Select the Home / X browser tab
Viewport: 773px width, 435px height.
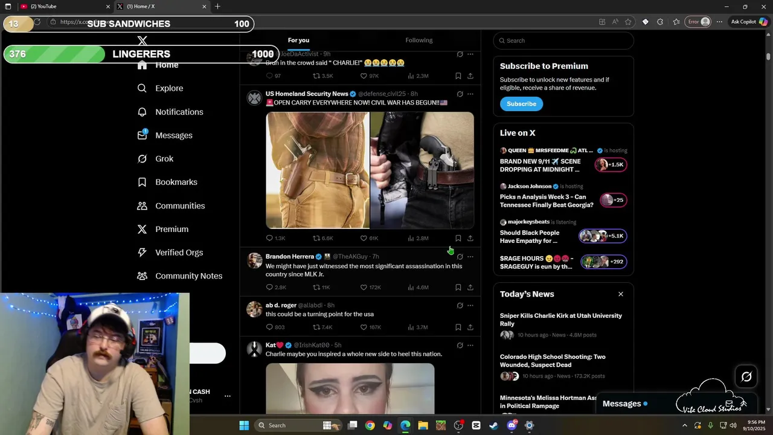pos(161,7)
